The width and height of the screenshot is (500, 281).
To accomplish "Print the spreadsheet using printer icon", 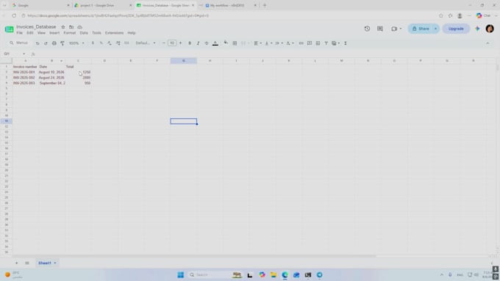I will 54,43.
